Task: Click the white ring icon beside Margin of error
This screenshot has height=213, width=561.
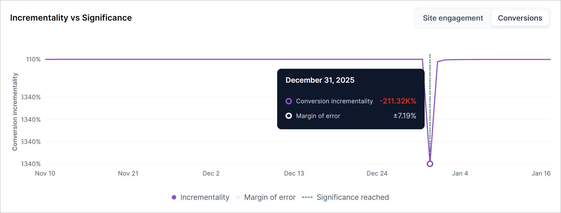Action: pos(289,116)
